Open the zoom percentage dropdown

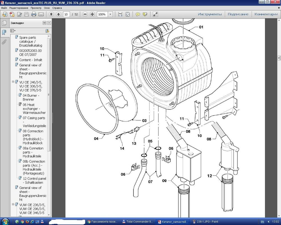pyautogui.click(x=110, y=14)
